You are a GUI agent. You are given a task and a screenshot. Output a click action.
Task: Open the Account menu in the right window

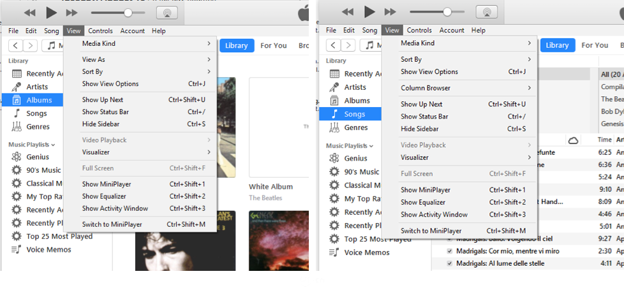(452, 30)
